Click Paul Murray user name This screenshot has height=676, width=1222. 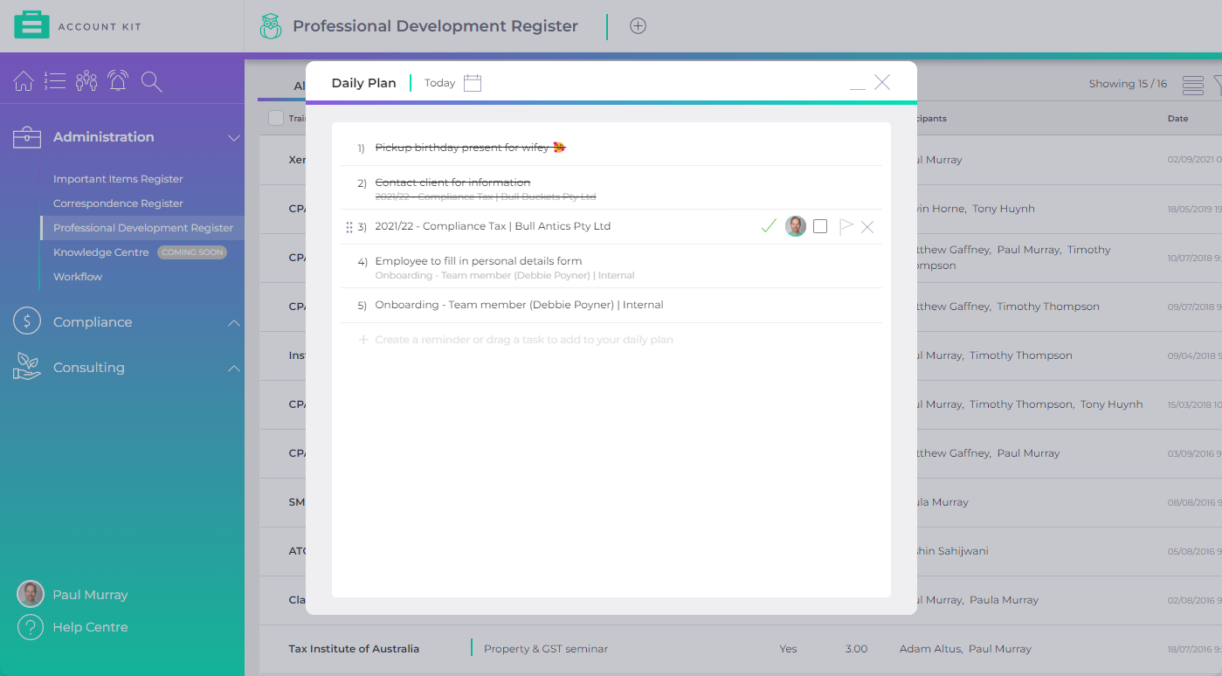point(90,595)
